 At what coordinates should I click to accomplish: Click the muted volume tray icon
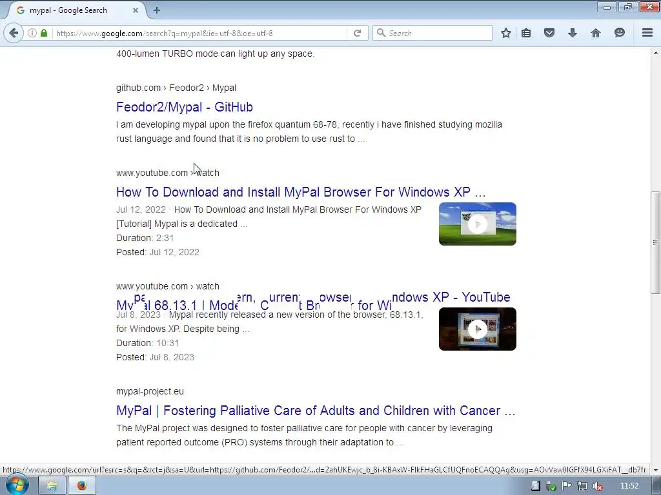click(597, 486)
